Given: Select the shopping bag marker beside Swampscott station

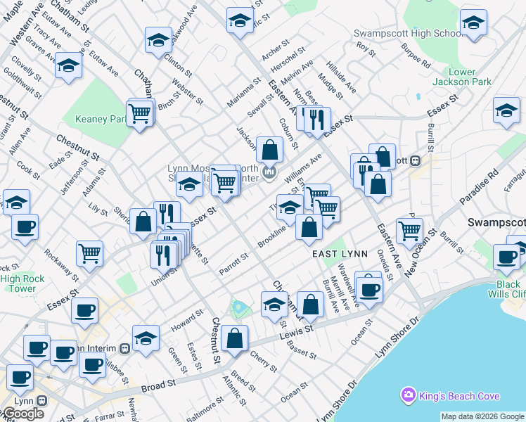Looking at the screenshot, I should coord(382,158).
